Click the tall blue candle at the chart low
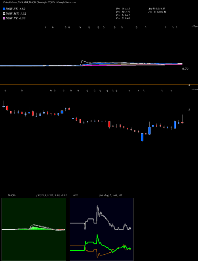Image resolution: width=198 pixels, height=261 pixels. coord(142,137)
